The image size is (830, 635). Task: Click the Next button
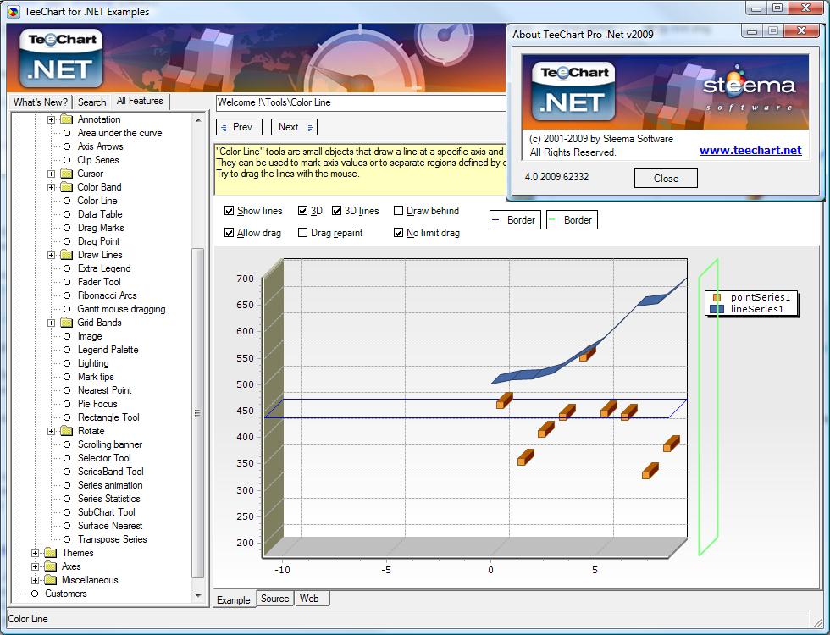[x=295, y=127]
